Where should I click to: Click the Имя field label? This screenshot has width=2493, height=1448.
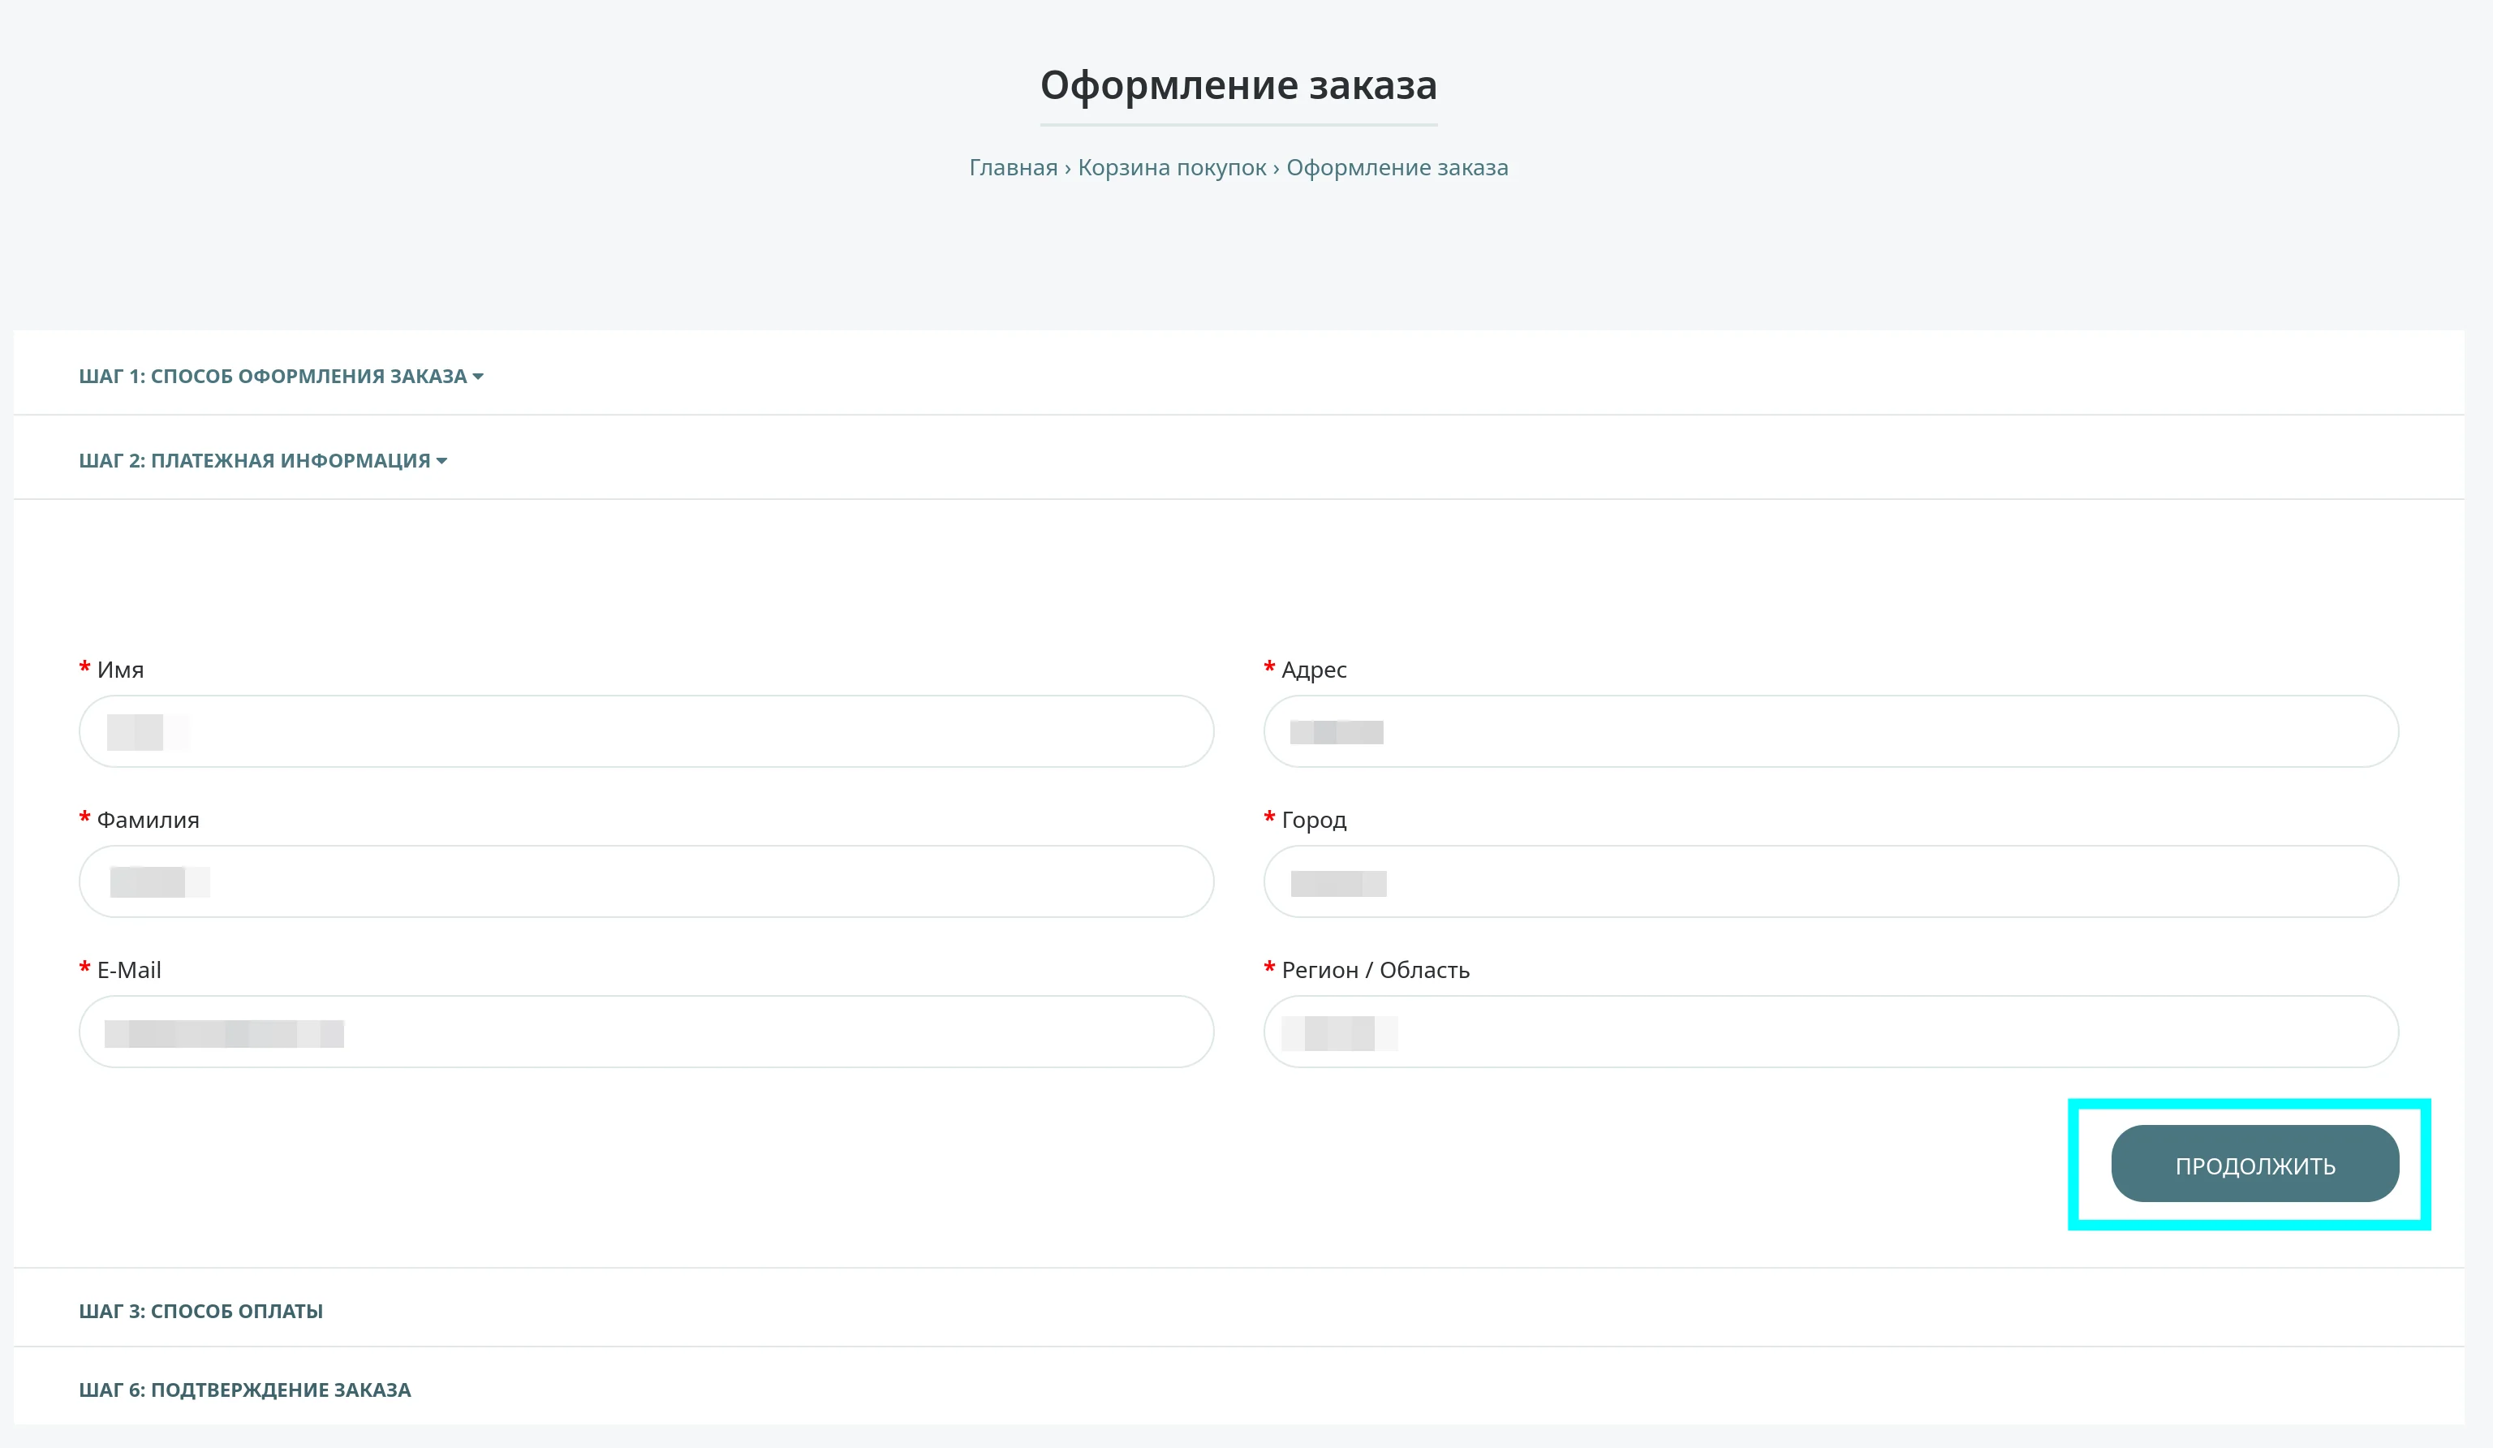pyautogui.click(x=120, y=670)
